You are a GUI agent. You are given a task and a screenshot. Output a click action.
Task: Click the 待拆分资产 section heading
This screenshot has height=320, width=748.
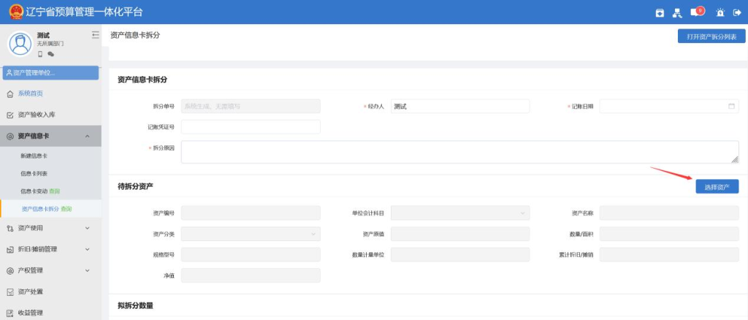135,186
